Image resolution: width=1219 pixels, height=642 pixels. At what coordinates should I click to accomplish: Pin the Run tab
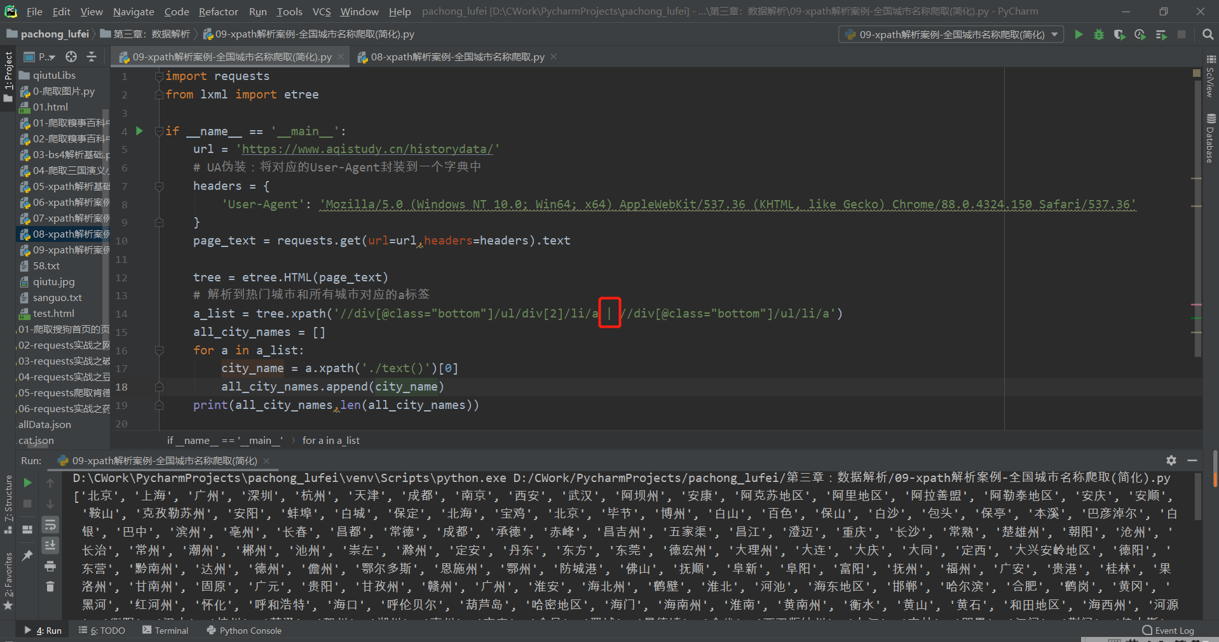27,555
